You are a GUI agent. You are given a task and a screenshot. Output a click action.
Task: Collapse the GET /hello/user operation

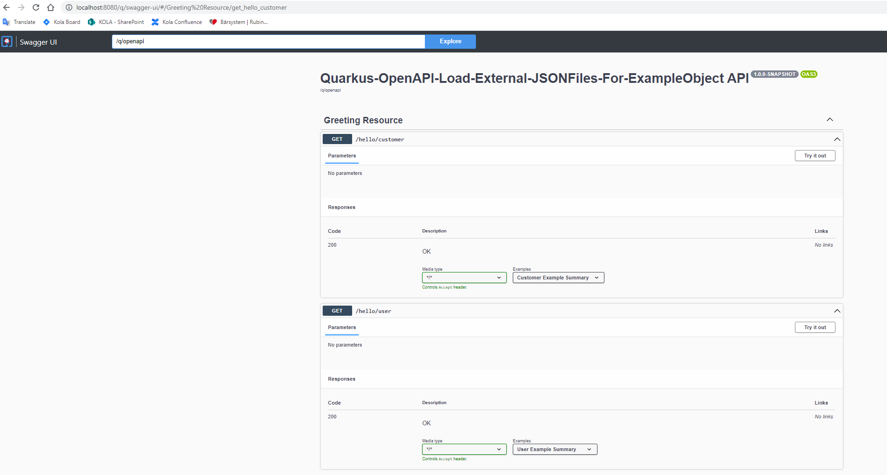pyautogui.click(x=837, y=311)
